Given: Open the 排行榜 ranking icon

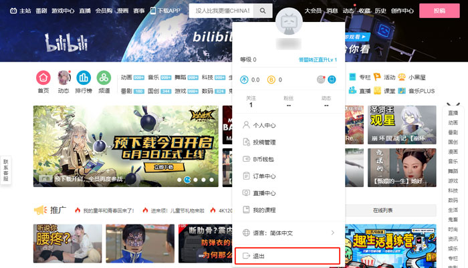Looking at the screenshot, I should [84, 78].
